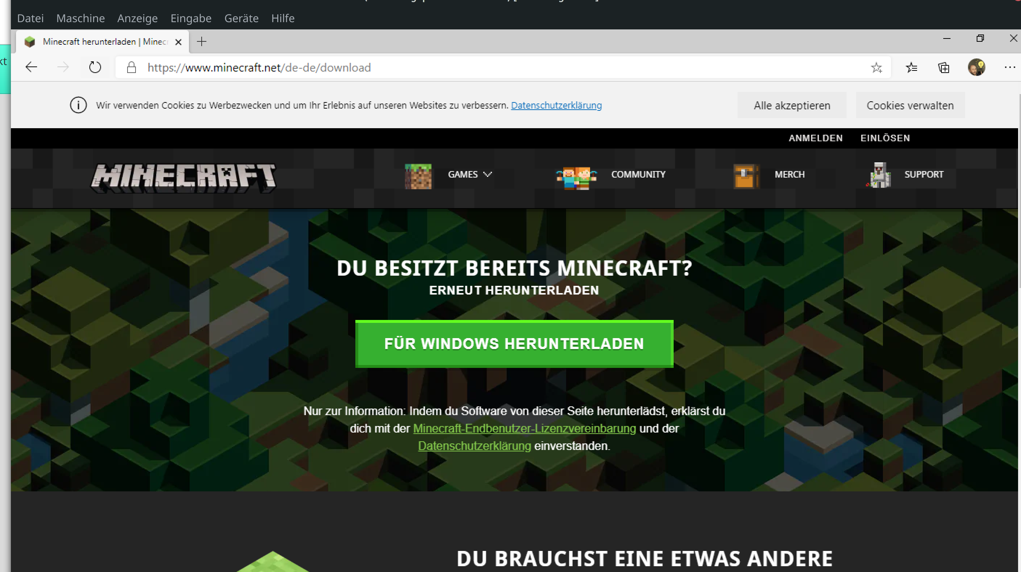Image resolution: width=1021 pixels, height=572 pixels.
Task: Click the cookie notice info icon
Action: [78, 105]
